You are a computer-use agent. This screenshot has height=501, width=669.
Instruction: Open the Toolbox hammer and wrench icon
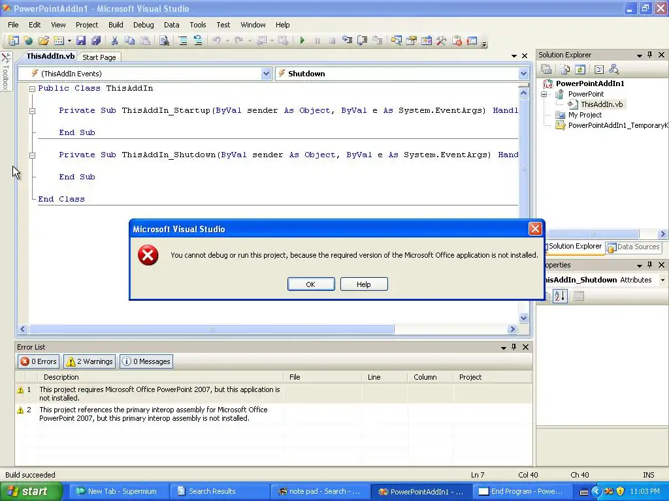click(441, 40)
